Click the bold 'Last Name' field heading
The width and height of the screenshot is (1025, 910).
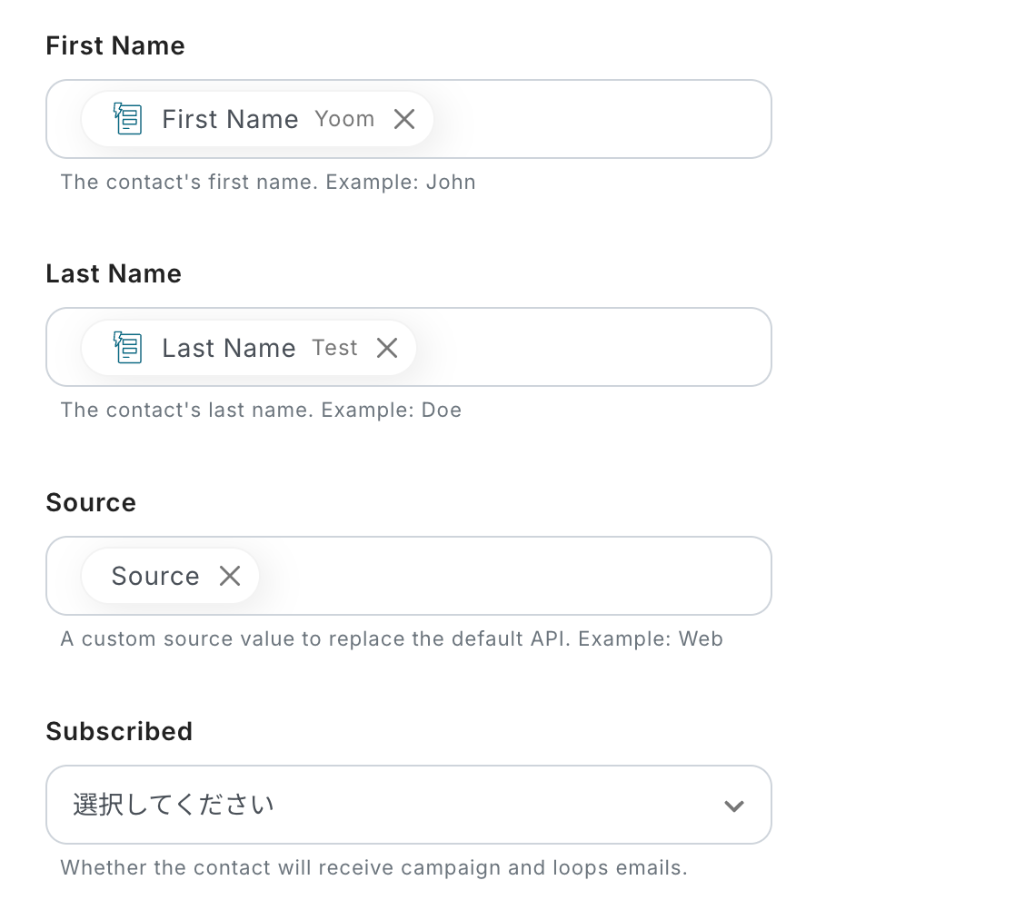(114, 274)
